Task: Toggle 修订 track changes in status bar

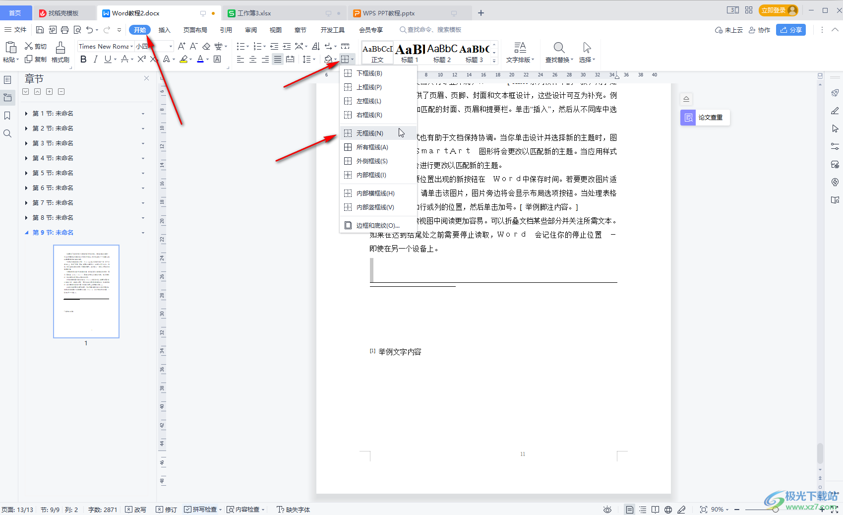Action: tap(166, 510)
